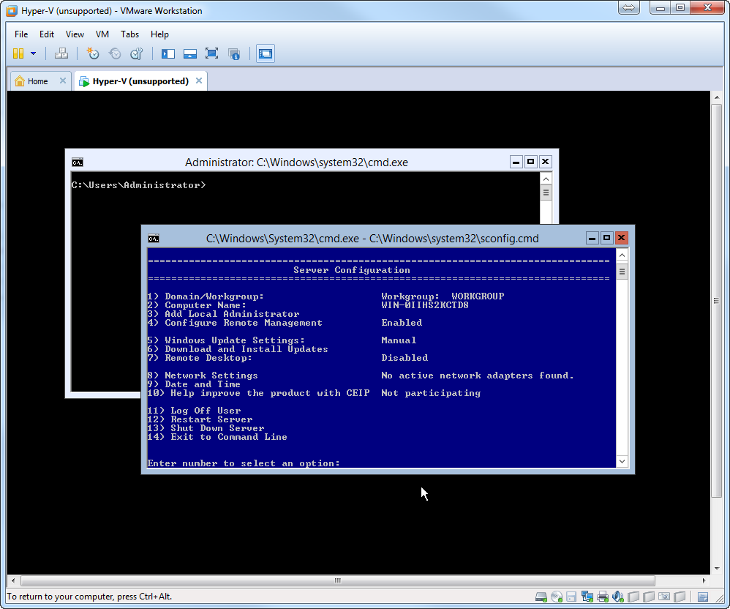Click the VMware horizontal scrollbar right arrow
730x609 pixels.
(x=704, y=580)
